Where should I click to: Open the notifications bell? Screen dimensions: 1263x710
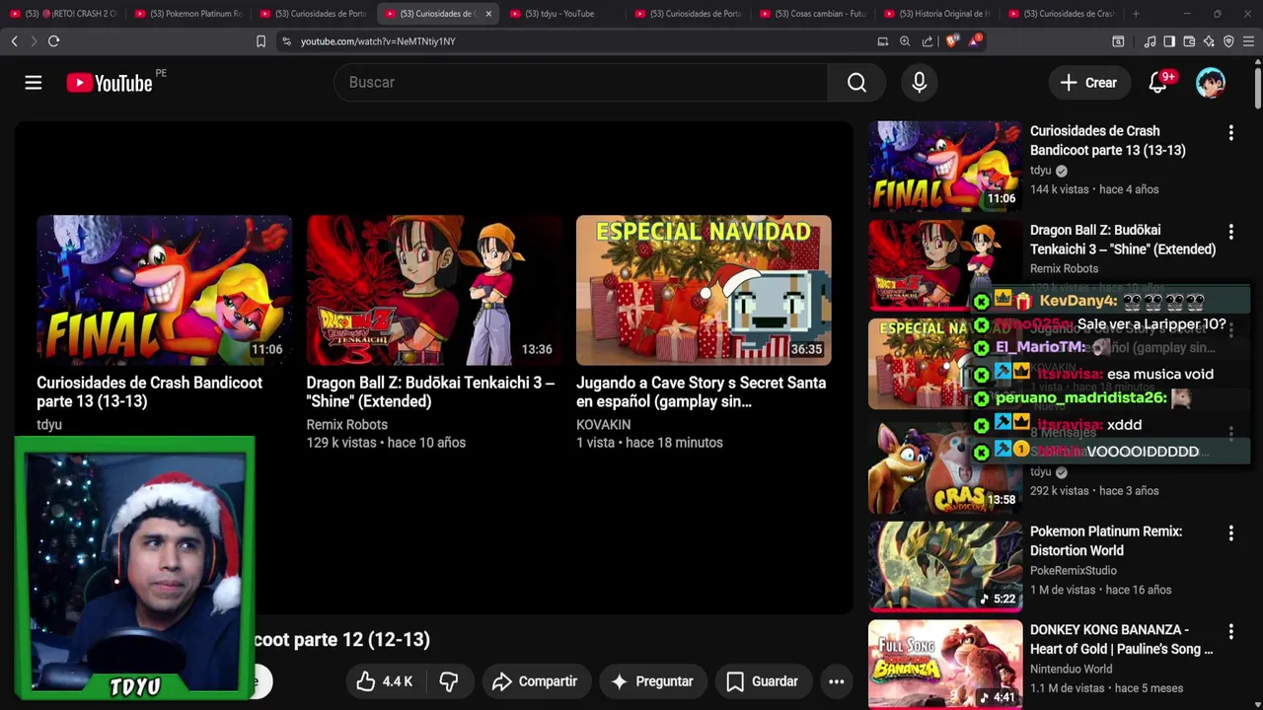point(1158,83)
